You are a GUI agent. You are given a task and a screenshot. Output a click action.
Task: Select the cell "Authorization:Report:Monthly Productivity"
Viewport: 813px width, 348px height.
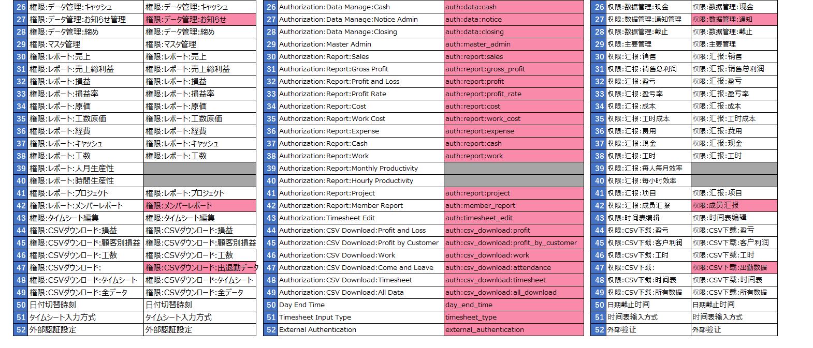click(x=360, y=169)
